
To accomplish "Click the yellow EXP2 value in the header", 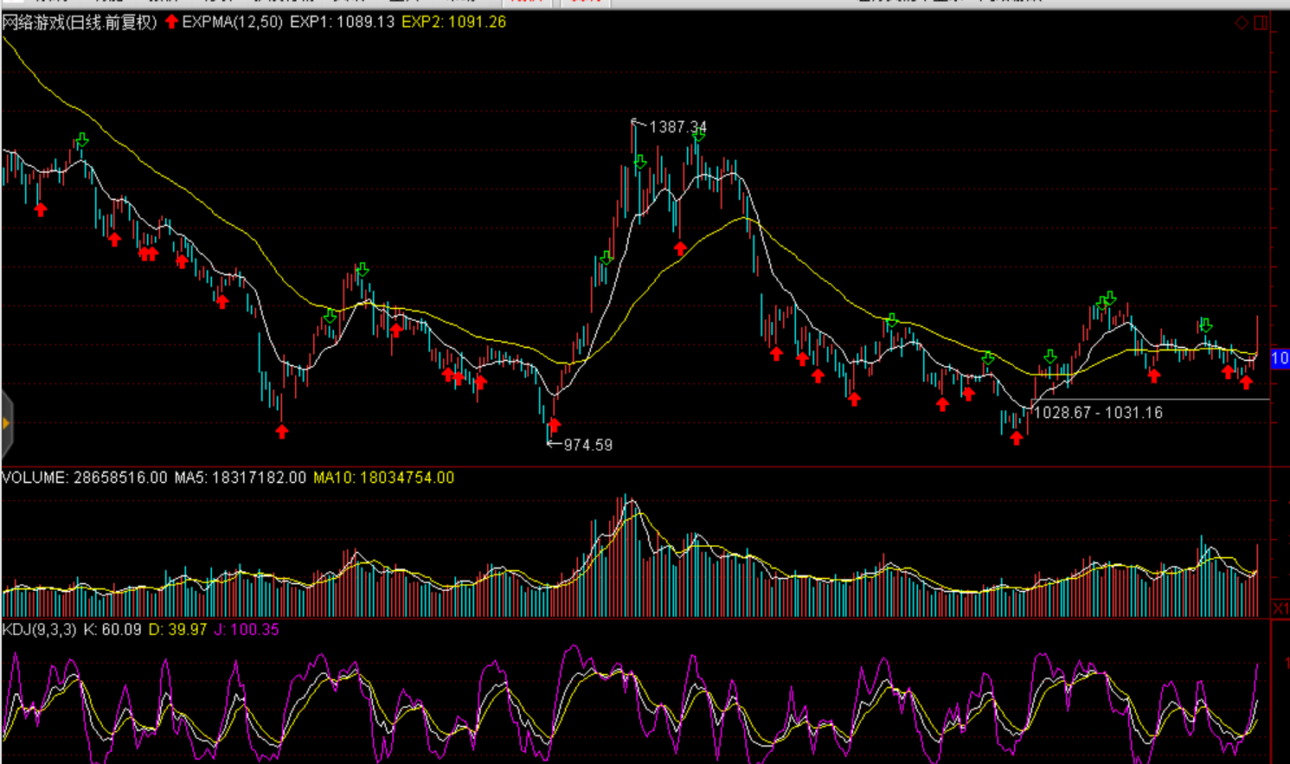I will pos(453,22).
